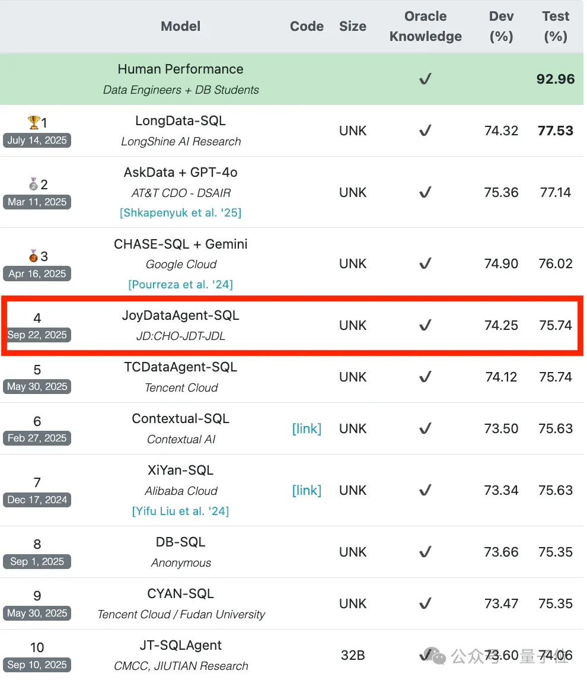
Task: Click the checkmark in JoyDataAgent-SQL row
Action: pos(425,325)
